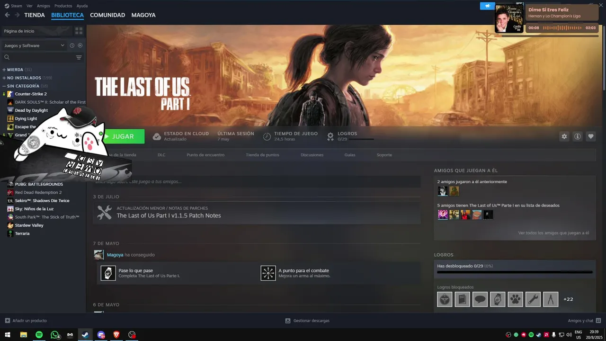The height and width of the screenshot is (341, 606).
Task: Open Brave browser from the taskbar
Action: 116,334
